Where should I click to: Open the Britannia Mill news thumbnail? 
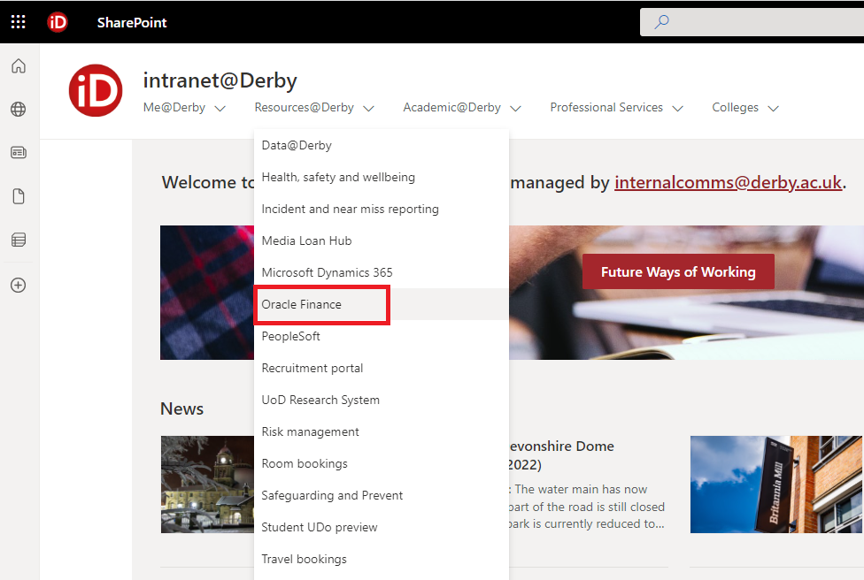click(x=775, y=485)
